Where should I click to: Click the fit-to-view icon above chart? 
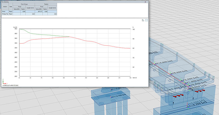(146, 20)
